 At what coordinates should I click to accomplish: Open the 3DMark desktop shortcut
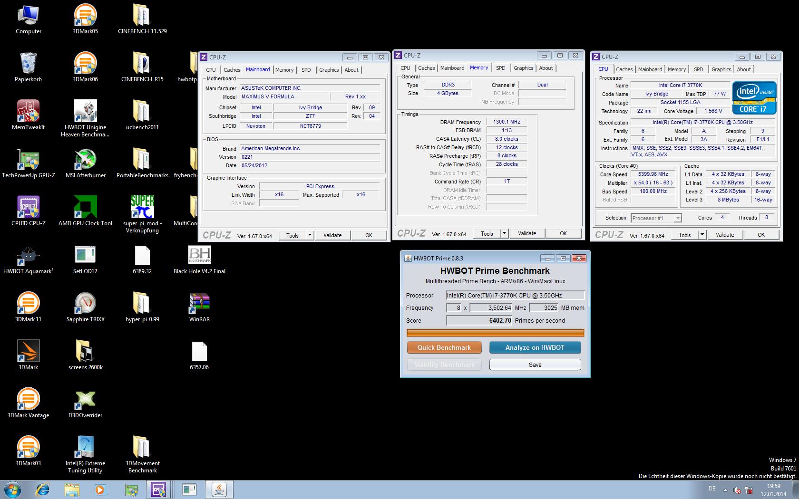point(29,355)
